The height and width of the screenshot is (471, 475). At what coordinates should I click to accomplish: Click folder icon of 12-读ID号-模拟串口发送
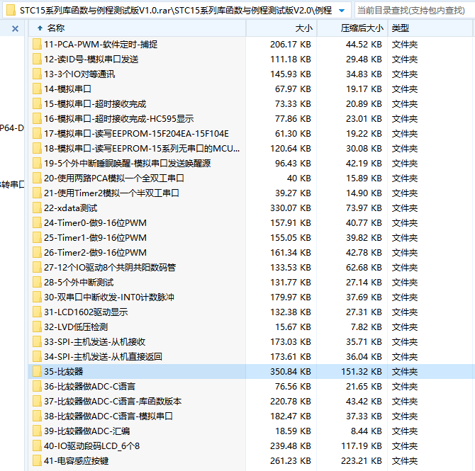coord(37,59)
